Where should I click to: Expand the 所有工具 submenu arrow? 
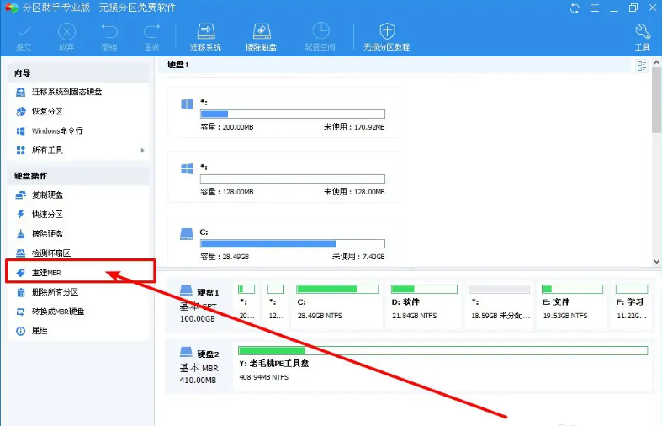(143, 150)
